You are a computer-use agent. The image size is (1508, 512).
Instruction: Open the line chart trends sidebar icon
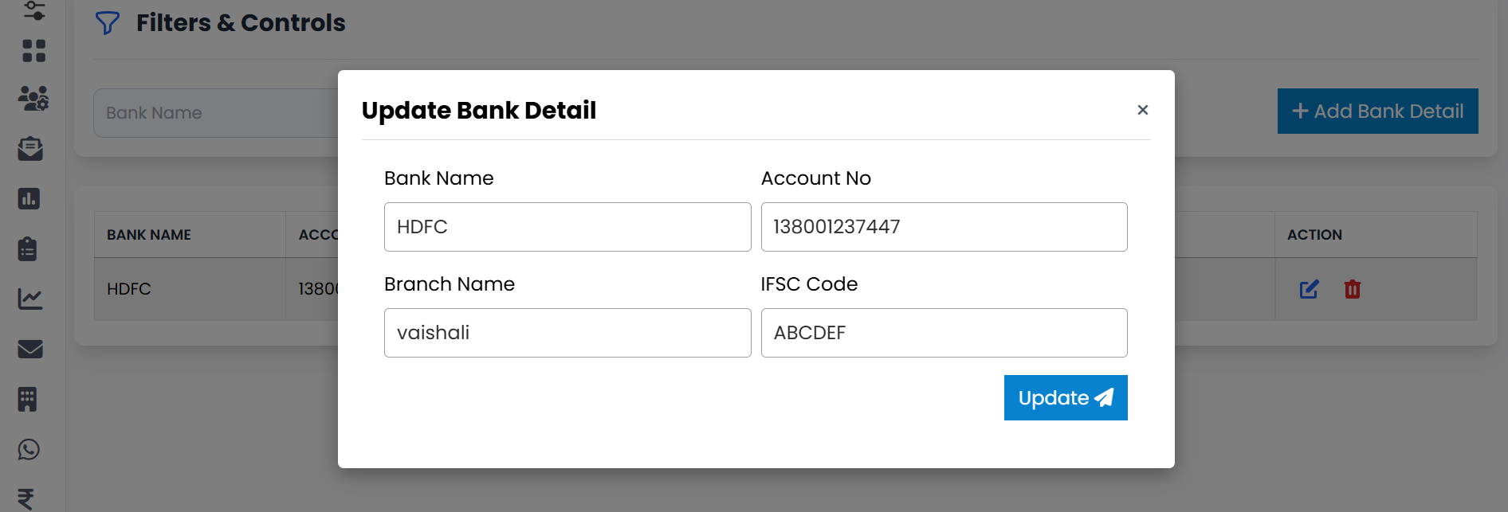click(29, 299)
